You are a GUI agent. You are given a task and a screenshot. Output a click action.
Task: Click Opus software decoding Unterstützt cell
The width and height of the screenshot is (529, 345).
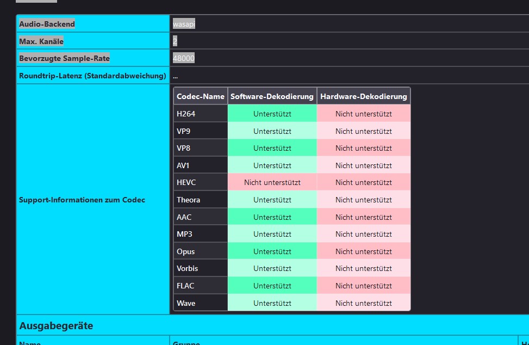(272, 251)
